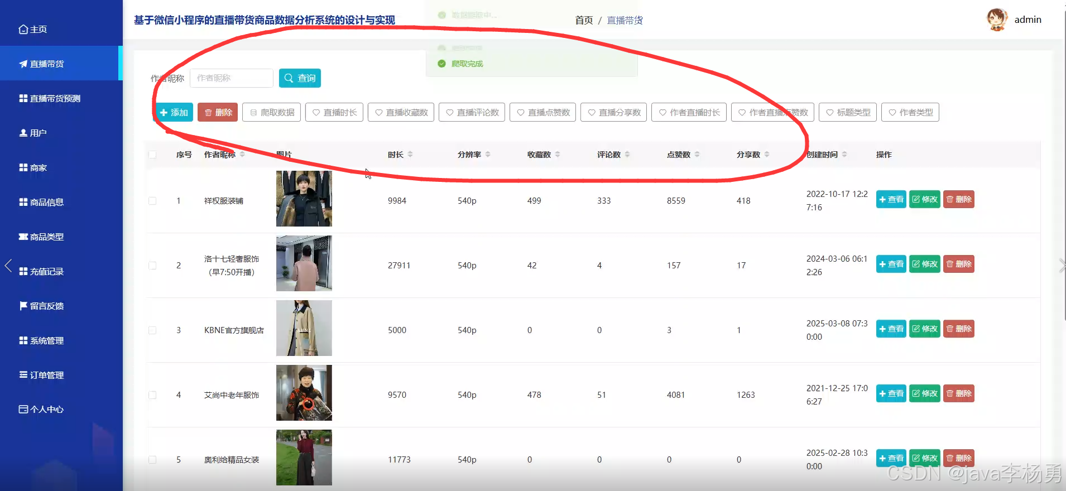This screenshot has height=491, width=1066.
Task: Click 删除 for row 祥权服装铺
Action: point(959,199)
